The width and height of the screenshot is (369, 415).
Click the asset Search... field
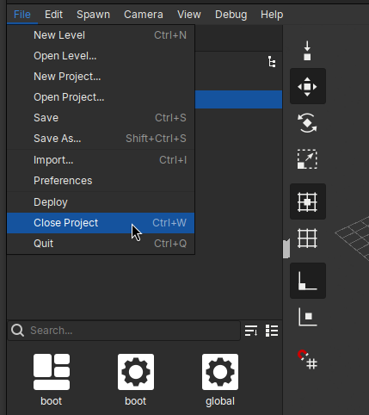[x=124, y=331]
